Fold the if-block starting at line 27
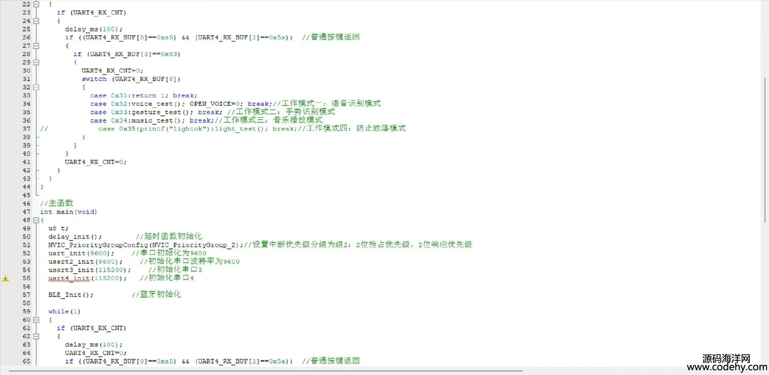Viewport: 769px width, 375px height. tap(36, 46)
